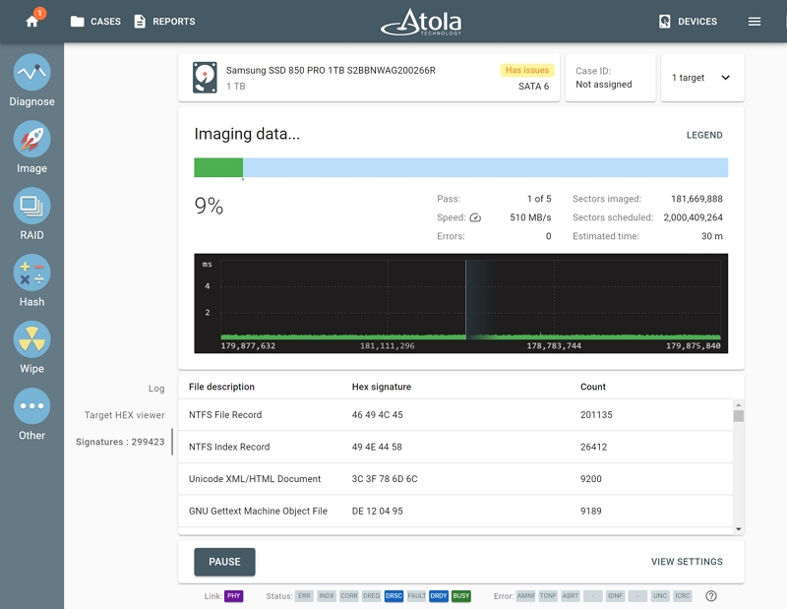Click the INDX status indicator
Viewport: 787px width, 609px height.
(x=327, y=596)
